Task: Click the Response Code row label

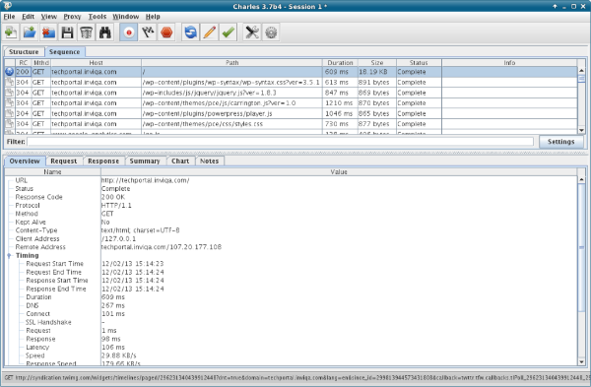Action: pyautogui.click(x=38, y=197)
